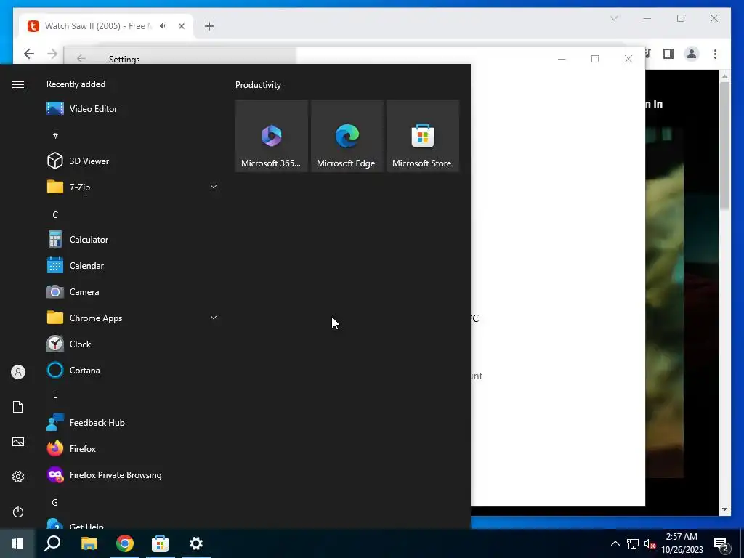
Task: Expand the Chrome Apps chevron
Action: [x=214, y=318]
